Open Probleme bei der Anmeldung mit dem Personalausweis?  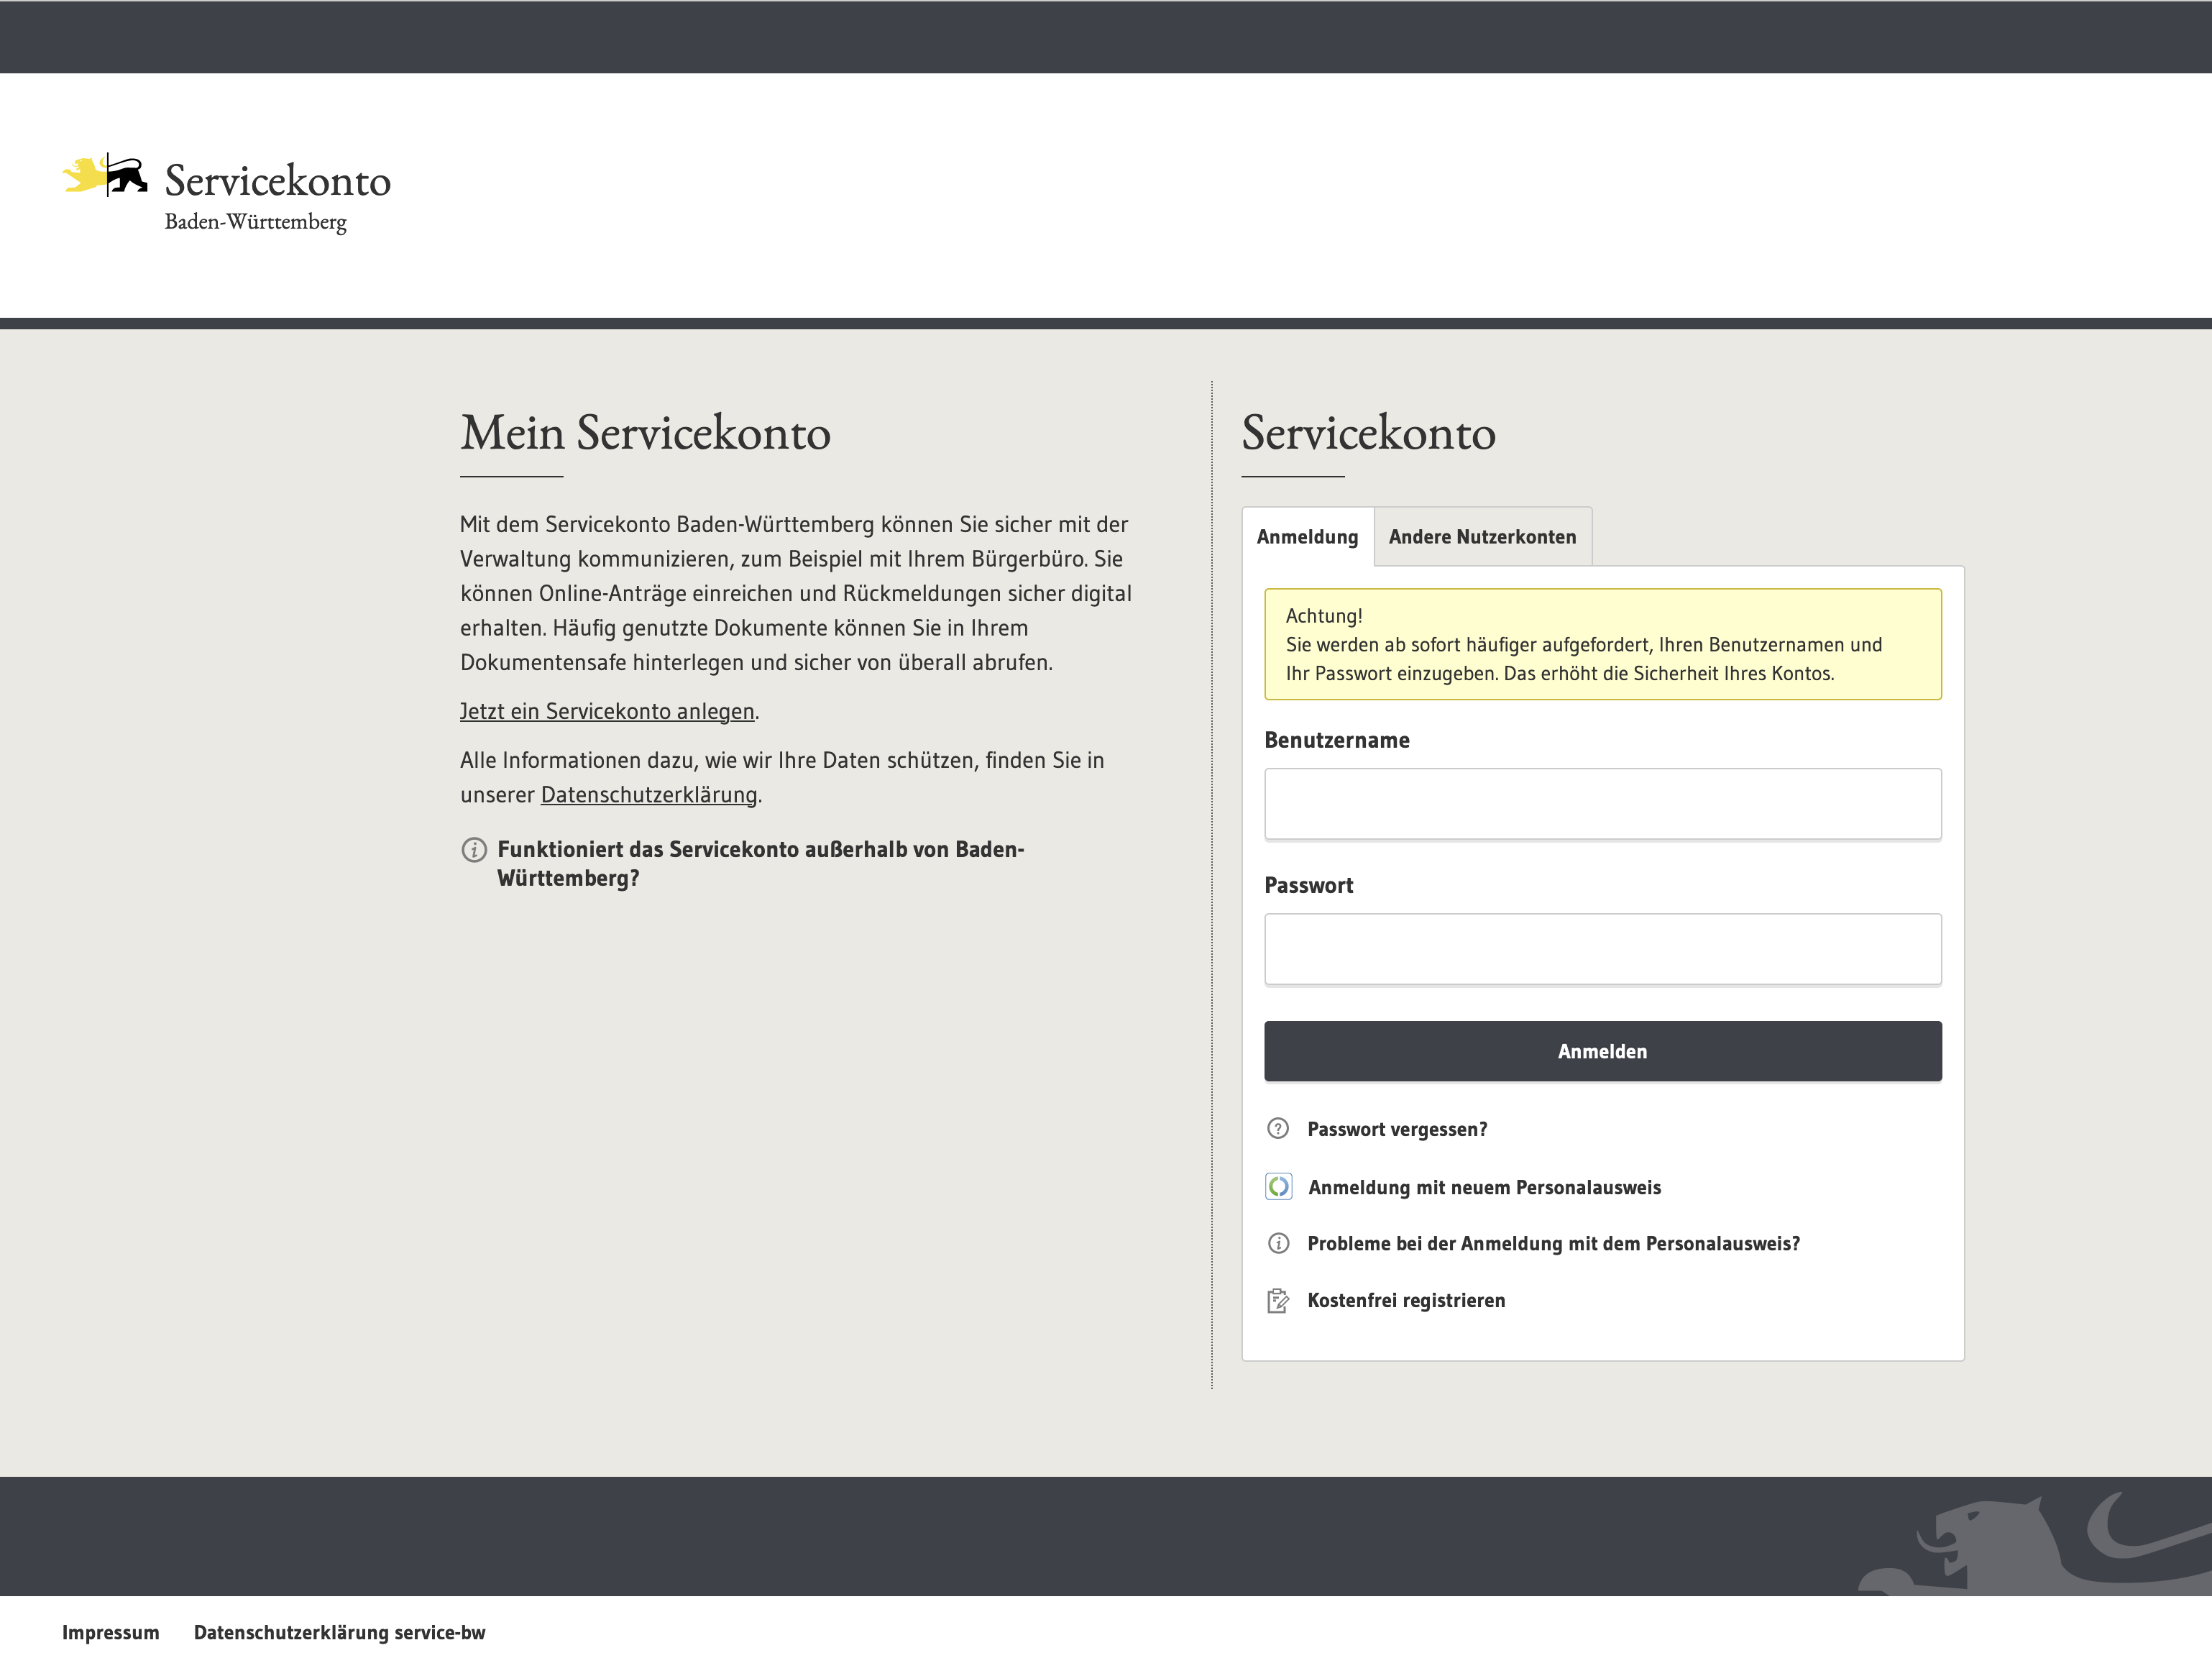[1554, 1244]
